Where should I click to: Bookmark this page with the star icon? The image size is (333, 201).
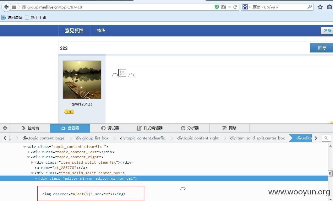coord(320,7)
